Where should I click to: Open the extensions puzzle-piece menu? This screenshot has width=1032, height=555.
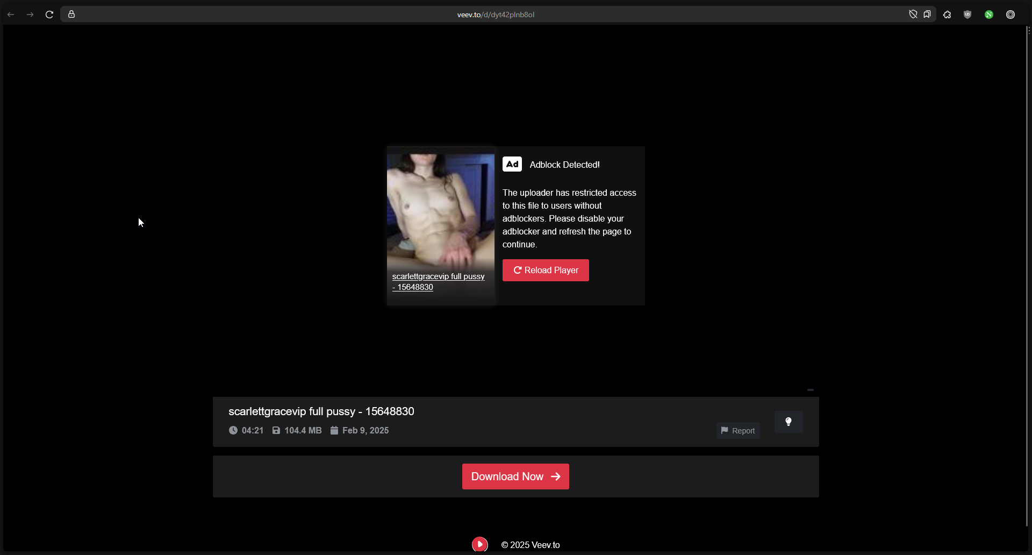947,15
